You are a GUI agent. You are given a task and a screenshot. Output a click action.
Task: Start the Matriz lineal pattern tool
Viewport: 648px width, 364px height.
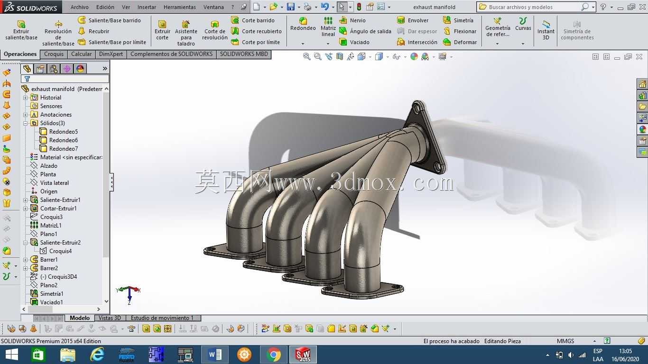click(328, 27)
